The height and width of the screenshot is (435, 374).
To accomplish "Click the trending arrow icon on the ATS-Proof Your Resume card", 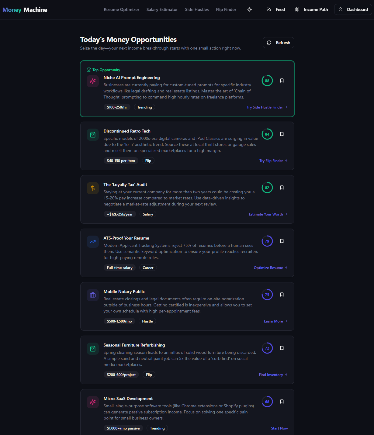I will (x=93, y=242).
